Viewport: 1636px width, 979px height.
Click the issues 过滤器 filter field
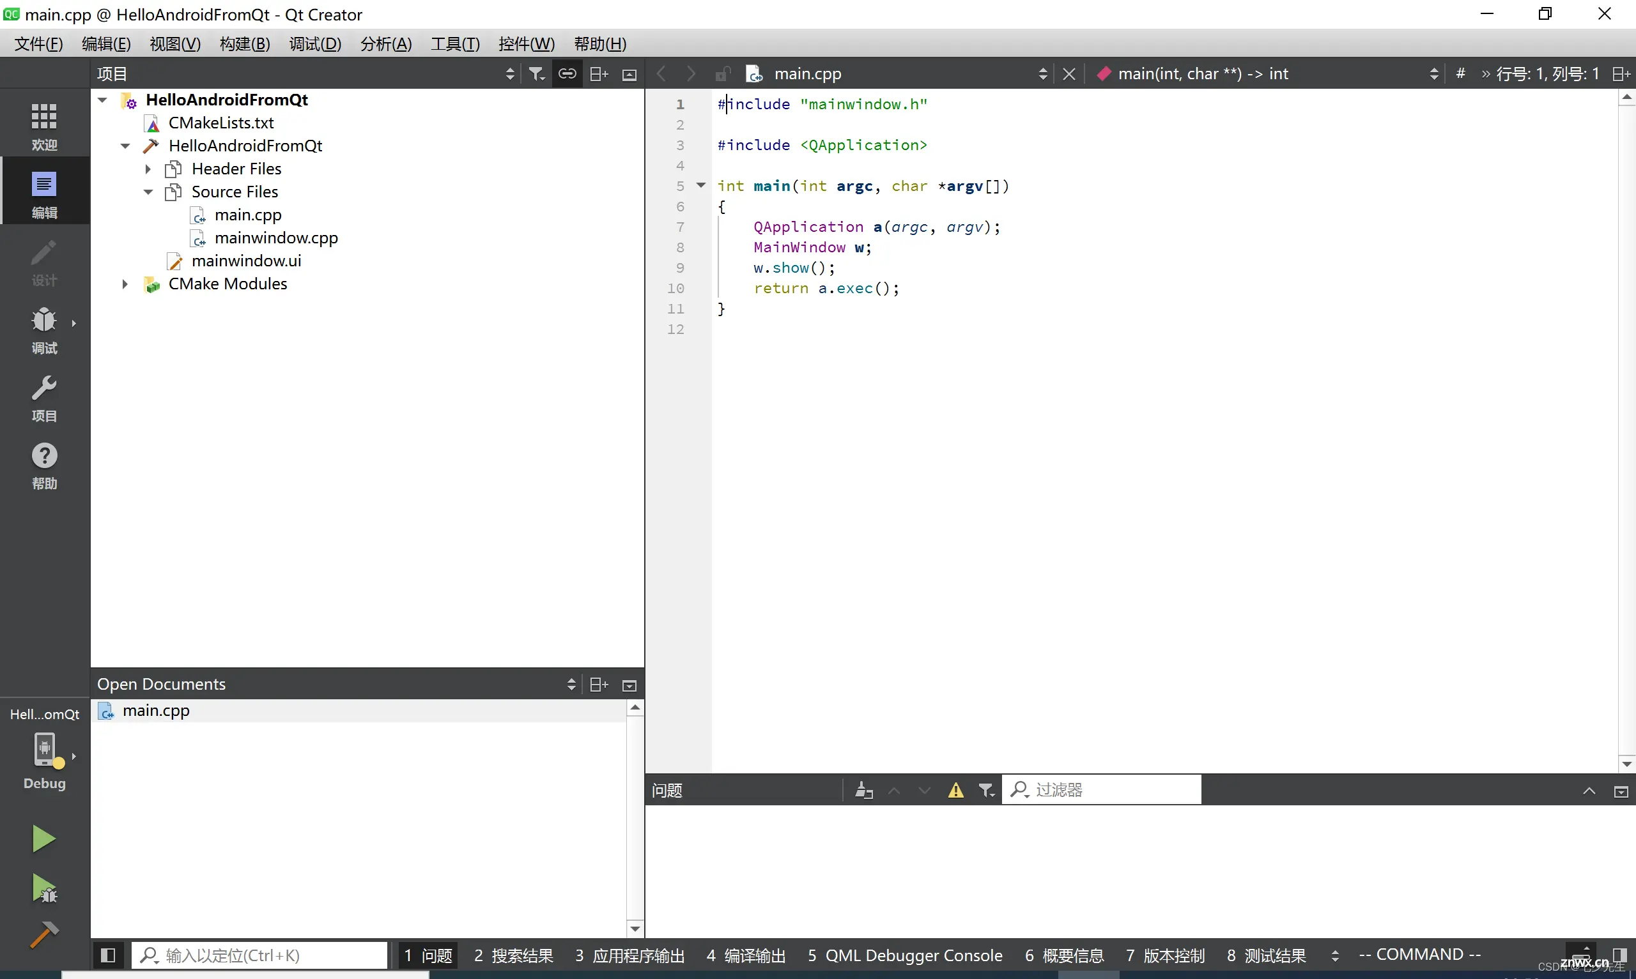tap(1102, 790)
